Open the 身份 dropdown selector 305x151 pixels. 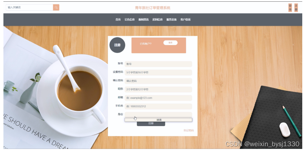tap(158, 115)
